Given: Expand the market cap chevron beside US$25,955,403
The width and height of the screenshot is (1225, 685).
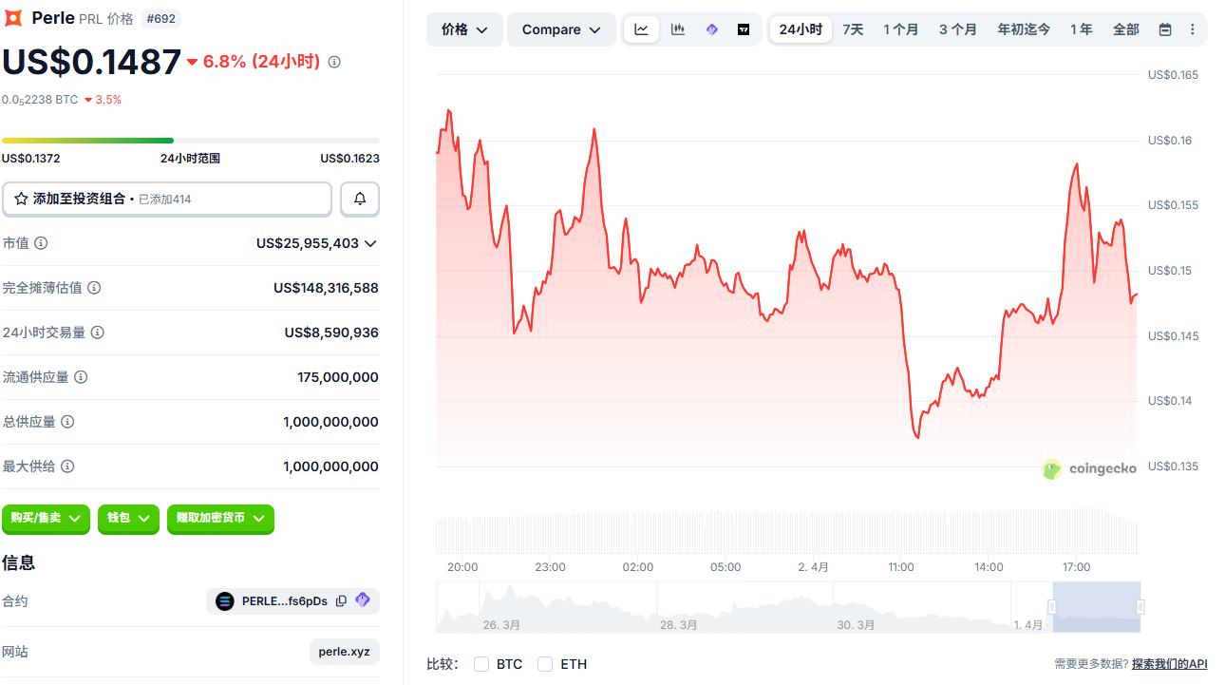Looking at the screenshot, I should click(x=370, y=243).
